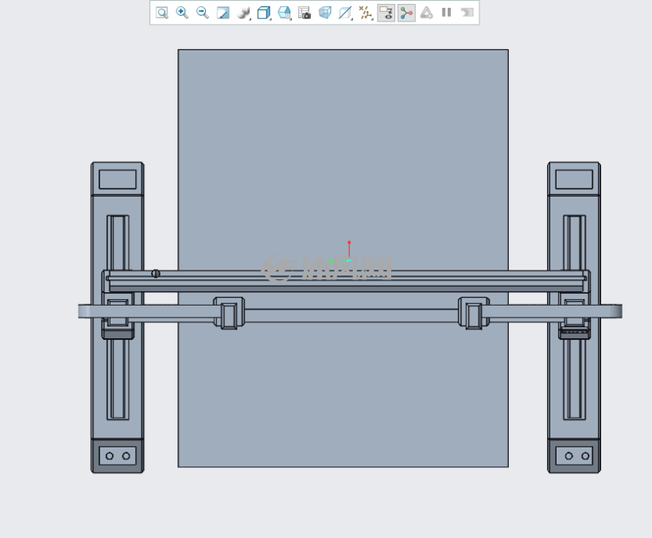652x538 pixels.
Task: Click the Zoom Out icon
Action: 203,13
